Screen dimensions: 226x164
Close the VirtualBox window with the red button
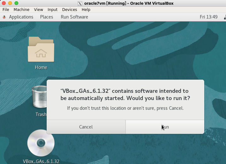[x=4, y=3]
